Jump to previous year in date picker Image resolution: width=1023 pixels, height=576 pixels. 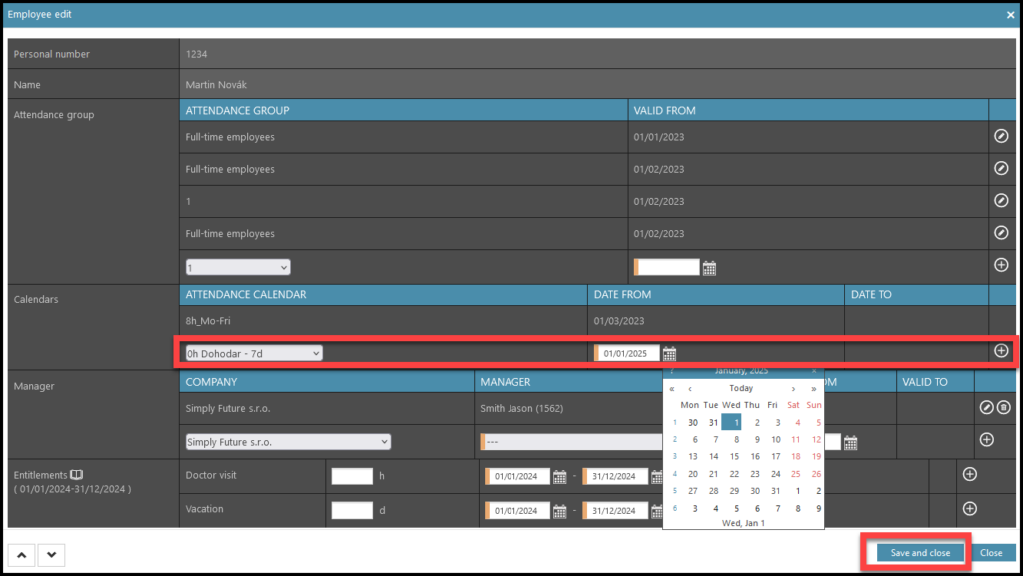[672, 388]
